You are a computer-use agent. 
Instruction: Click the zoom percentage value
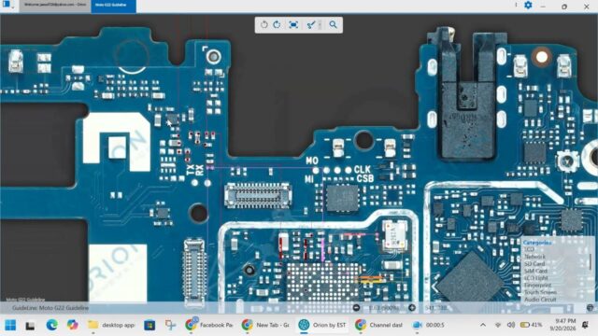point(384,307)
